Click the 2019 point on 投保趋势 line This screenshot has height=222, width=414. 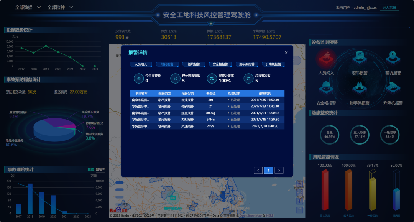[x=46, y=46]
